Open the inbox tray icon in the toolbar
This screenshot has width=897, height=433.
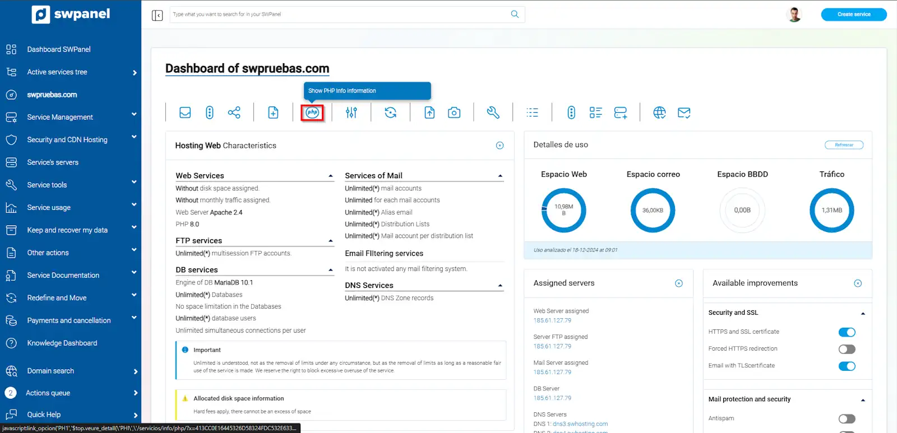coord(185,113)
